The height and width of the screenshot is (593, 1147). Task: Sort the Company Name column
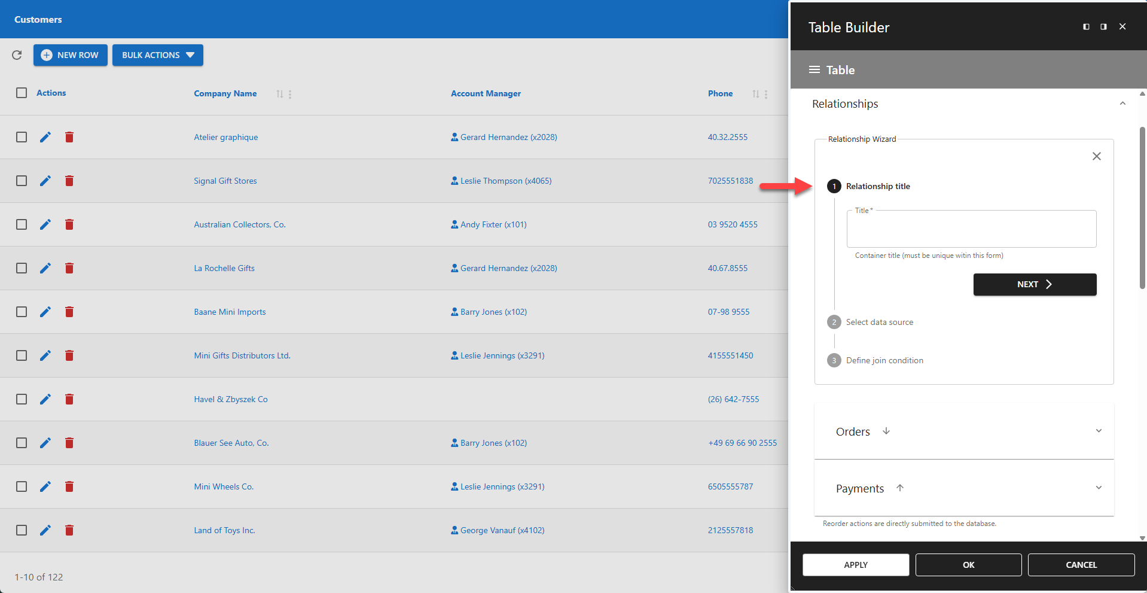pos(279,94)
